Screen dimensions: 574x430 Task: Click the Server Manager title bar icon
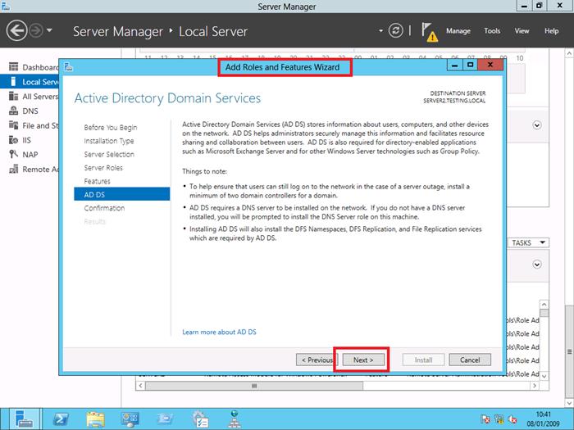coord(5,6)
